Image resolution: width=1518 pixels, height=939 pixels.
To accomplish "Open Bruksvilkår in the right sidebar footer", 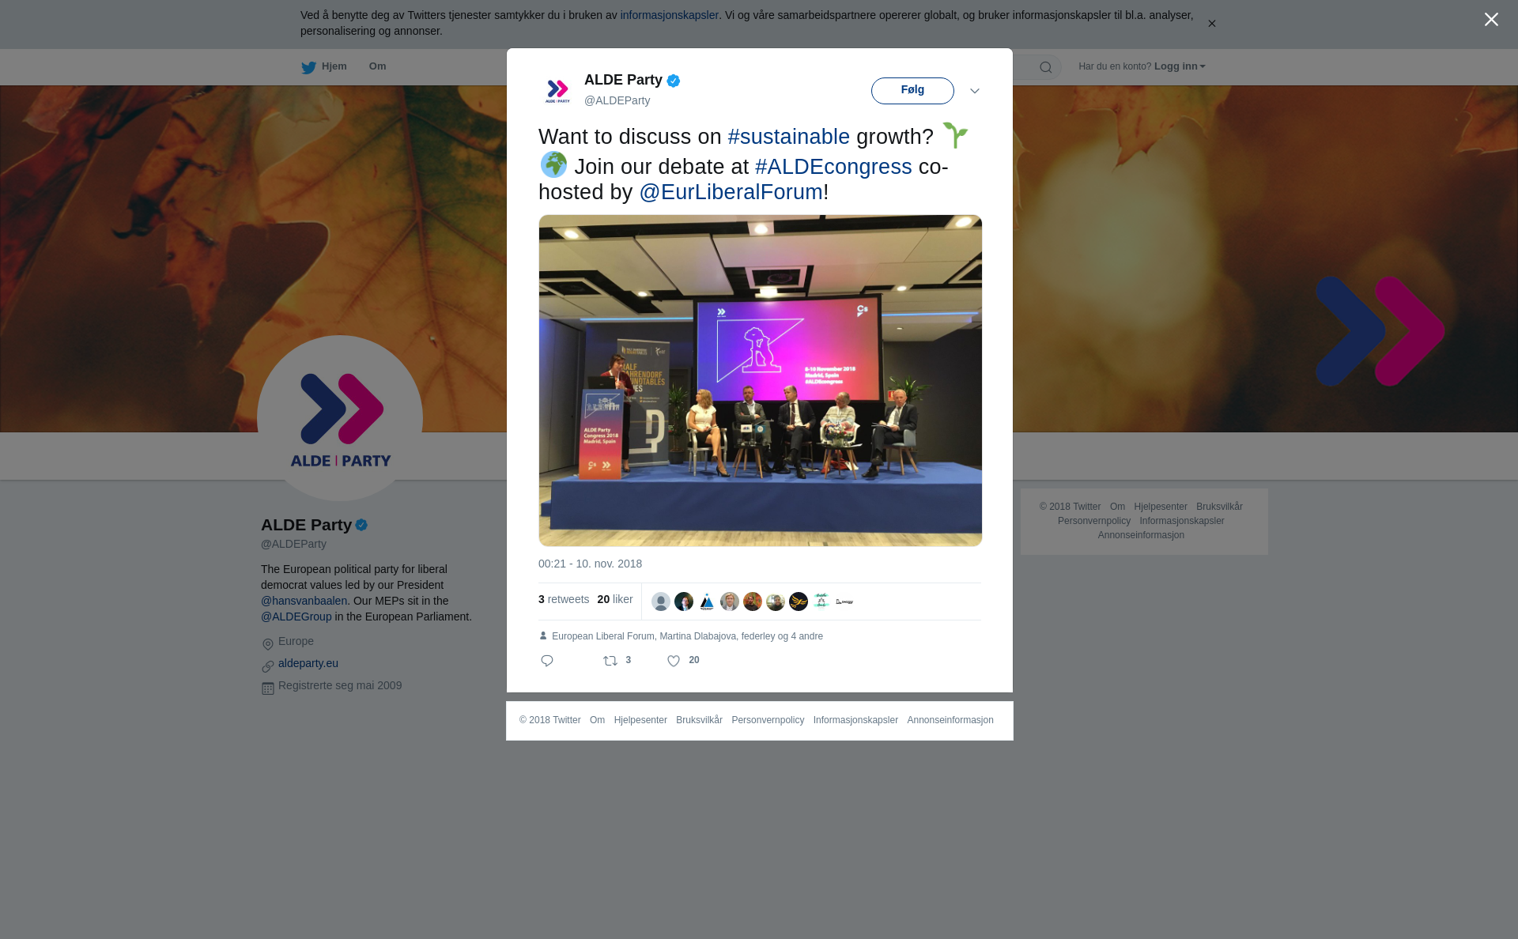I will [x=1219, y=507].
